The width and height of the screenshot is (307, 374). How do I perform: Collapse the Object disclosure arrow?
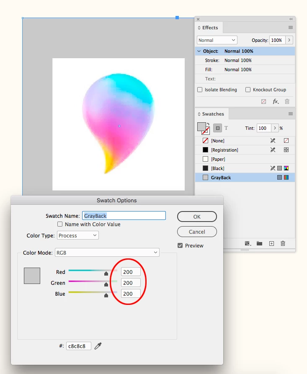(x=199, y=51)
